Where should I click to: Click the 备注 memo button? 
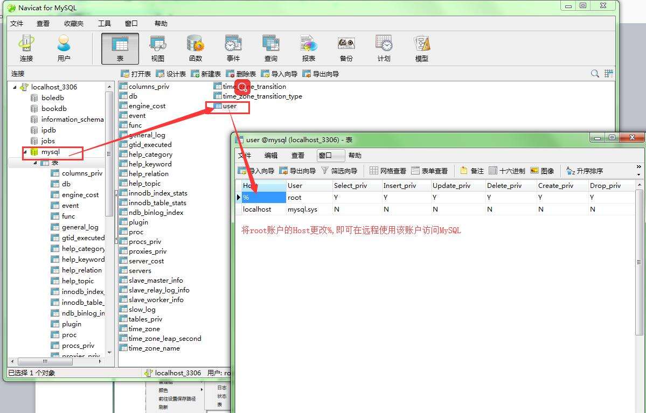tap(472, 171)
